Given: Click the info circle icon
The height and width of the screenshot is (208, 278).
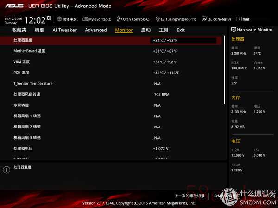Looking at the screenshot, I should point(6,170).
